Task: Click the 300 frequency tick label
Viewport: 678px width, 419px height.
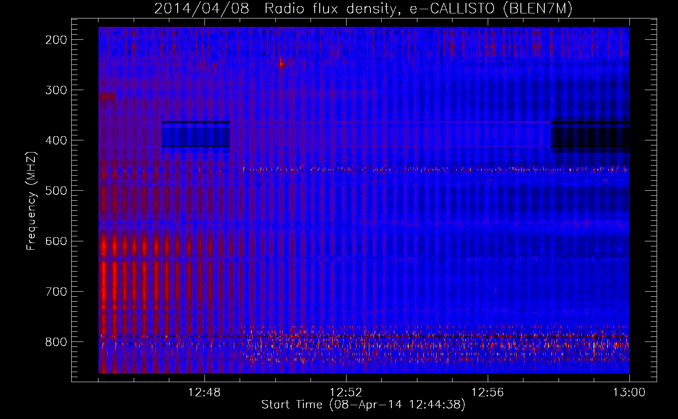Action: pos(56,90)
